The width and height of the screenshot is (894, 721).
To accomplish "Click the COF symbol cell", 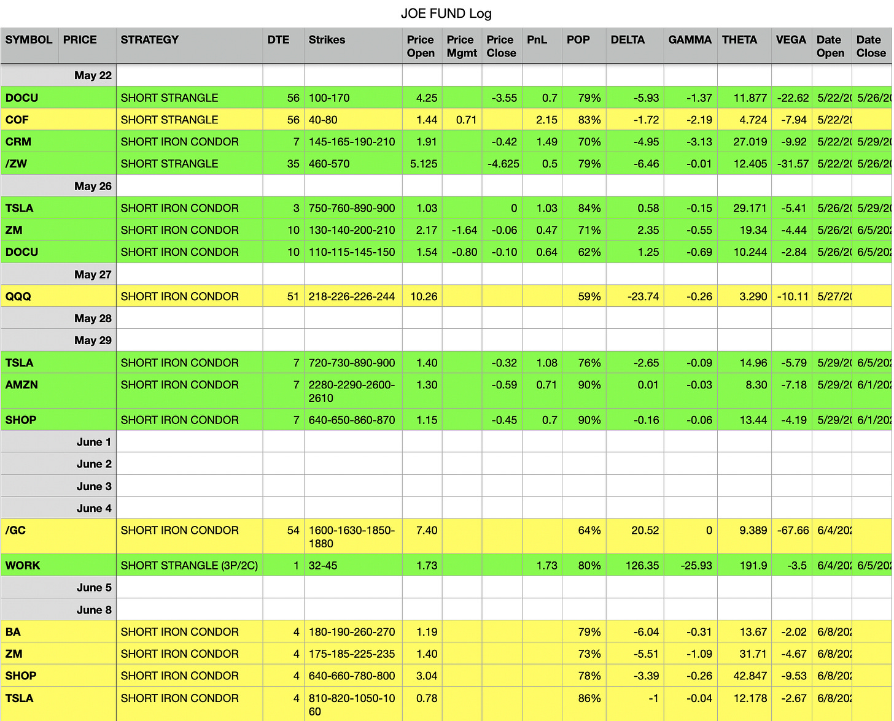I will [x=58, y=120].
